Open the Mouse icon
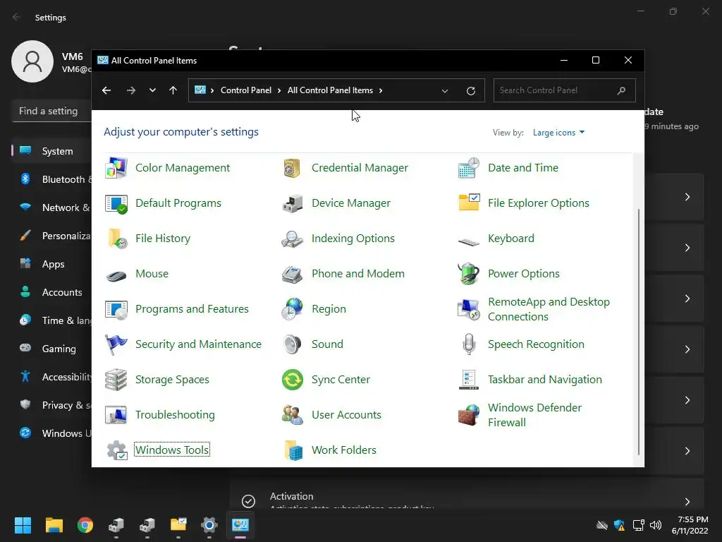The image size is (722, 542). 116,276
